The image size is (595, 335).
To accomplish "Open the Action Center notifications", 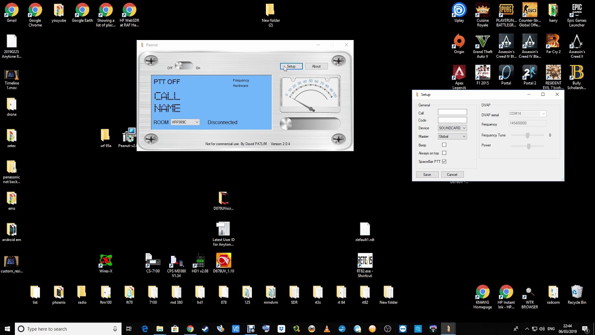I will click(586, 329).
